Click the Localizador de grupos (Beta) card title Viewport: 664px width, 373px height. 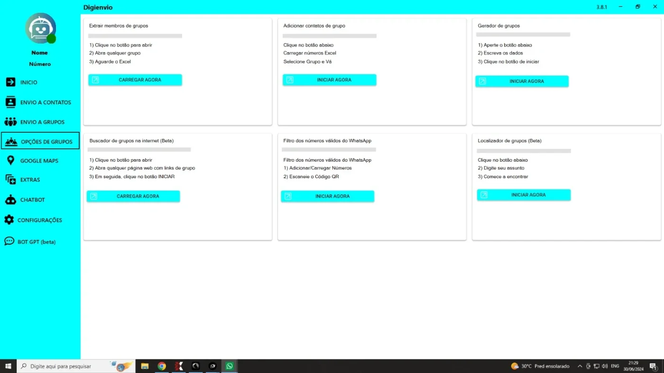point(510,141)
